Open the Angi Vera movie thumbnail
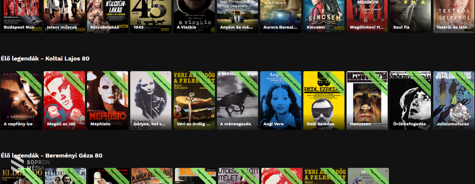 281,100
